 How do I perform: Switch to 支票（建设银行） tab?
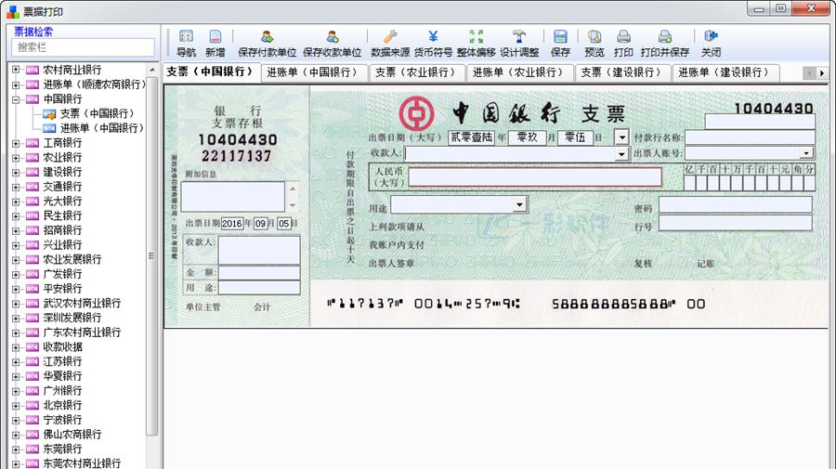click(x=621, y=72)
